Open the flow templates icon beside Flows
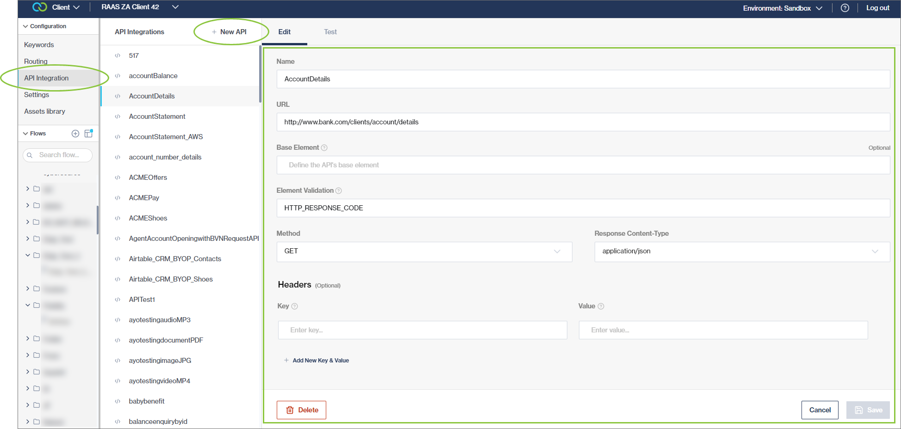901x429 pixels. click(88, 134)
